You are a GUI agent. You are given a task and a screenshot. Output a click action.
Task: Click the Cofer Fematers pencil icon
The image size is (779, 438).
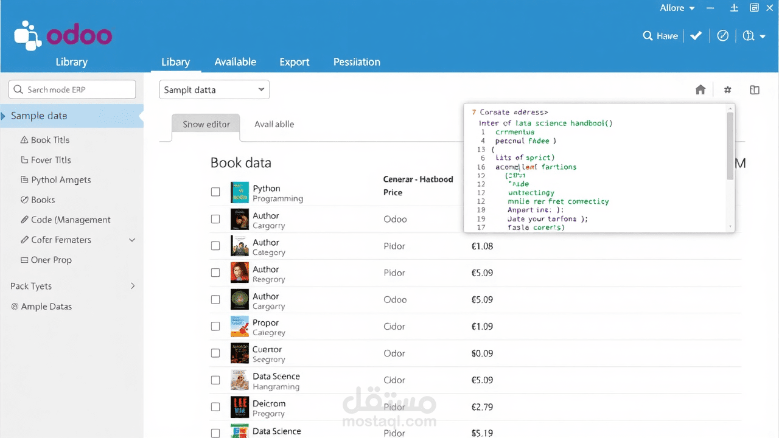[24, 240]
